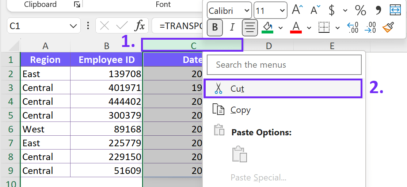
Task: Click cell with Employee ID 139708
Action: [x=106, y=74]
